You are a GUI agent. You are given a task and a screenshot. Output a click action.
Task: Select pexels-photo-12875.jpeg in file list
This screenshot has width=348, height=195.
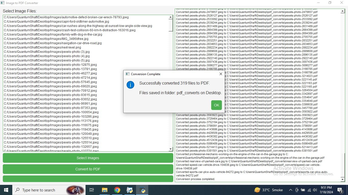(x=50, y=65)
